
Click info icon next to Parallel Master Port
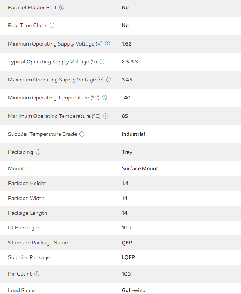(62, 7)
